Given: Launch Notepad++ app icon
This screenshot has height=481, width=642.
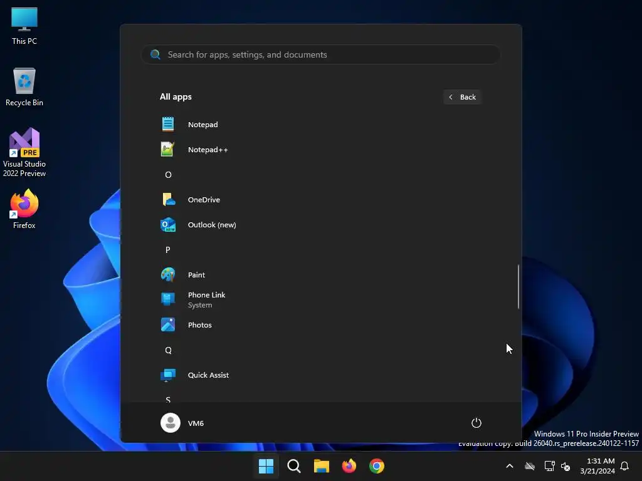Looking at the screenshot, I should (168, 150).
